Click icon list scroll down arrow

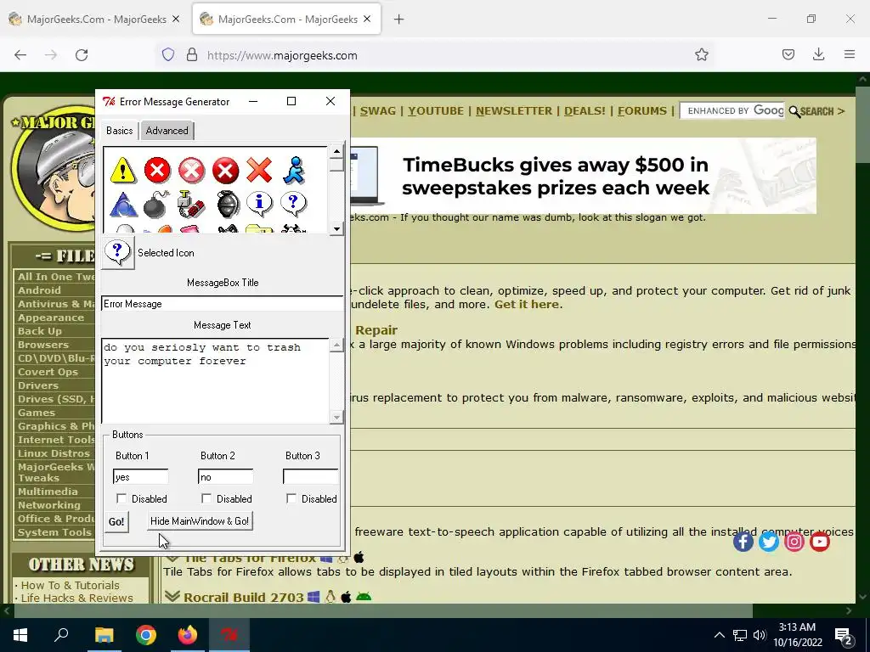coord(336,228)
